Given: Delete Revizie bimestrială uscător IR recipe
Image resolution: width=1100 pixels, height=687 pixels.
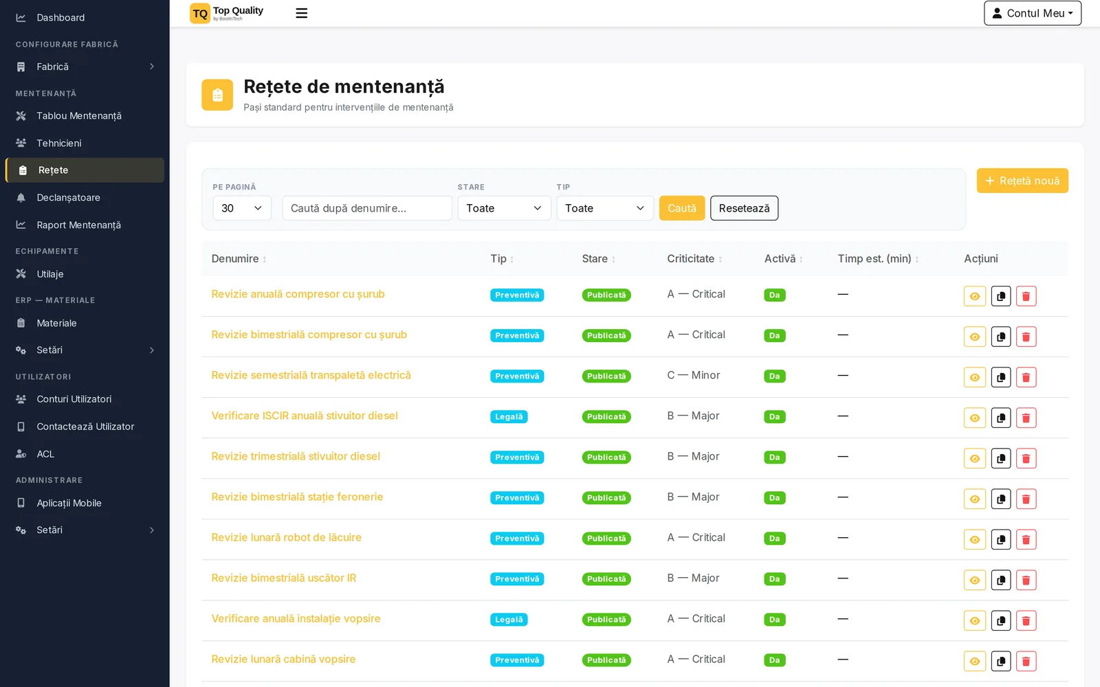Looking at the screenshot, I should [1026, 580].
